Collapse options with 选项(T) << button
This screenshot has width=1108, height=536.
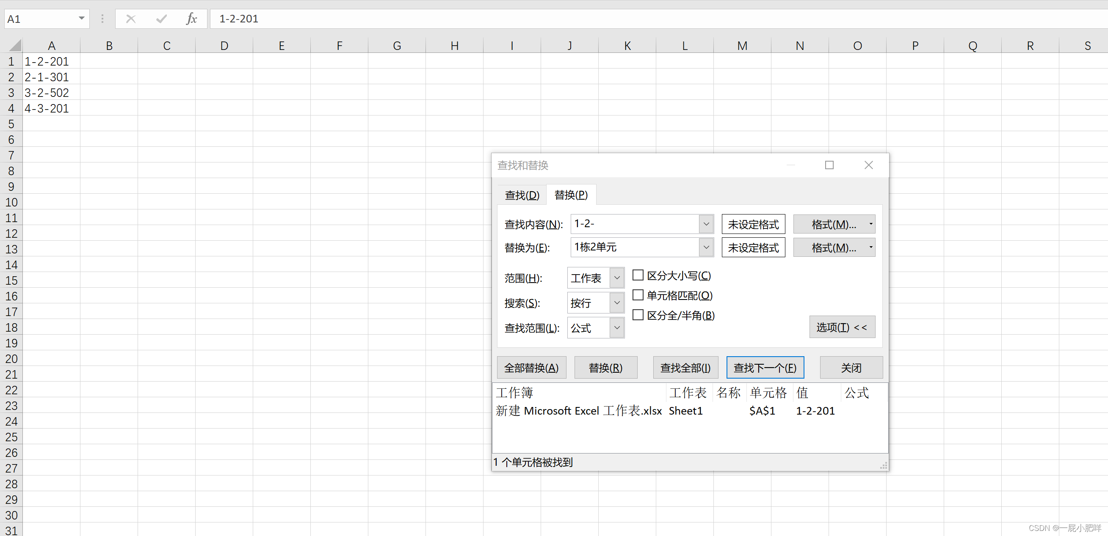tap(842, 327)
